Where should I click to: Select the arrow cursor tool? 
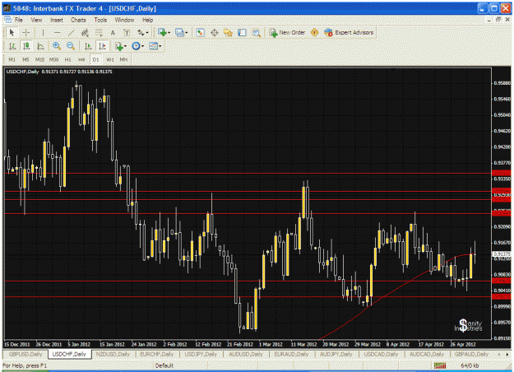pos(12,32)
